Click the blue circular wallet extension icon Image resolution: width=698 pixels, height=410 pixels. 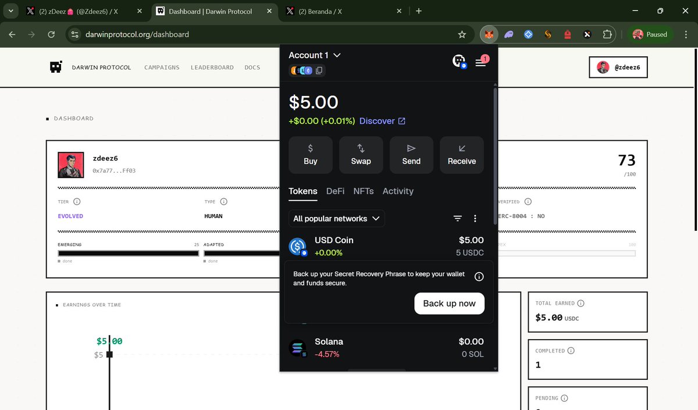coord(528,34)
